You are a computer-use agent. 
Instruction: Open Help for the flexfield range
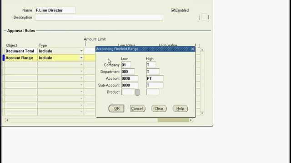[180, 109]
